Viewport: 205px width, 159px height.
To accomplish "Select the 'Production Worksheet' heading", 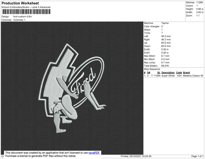I will (x=20, y=3).
